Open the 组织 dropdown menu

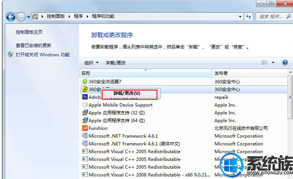point(91,63)
